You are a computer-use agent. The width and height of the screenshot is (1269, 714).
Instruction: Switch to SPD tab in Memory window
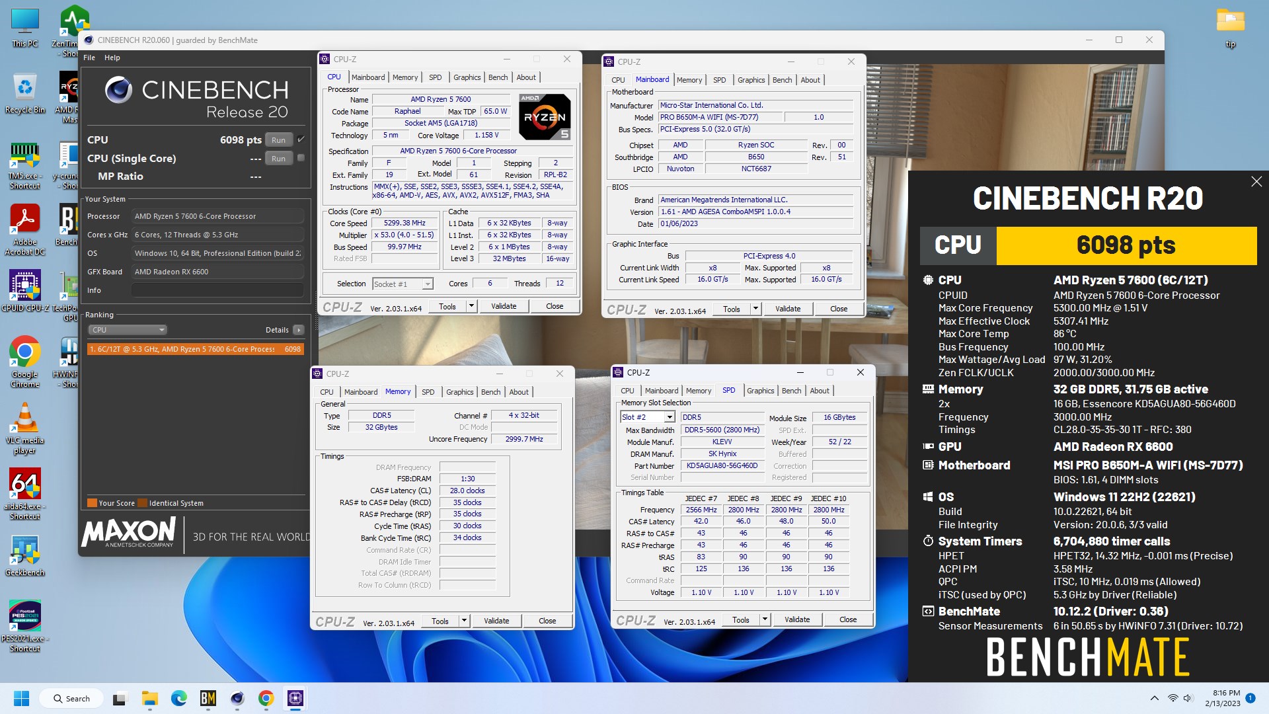428,392
